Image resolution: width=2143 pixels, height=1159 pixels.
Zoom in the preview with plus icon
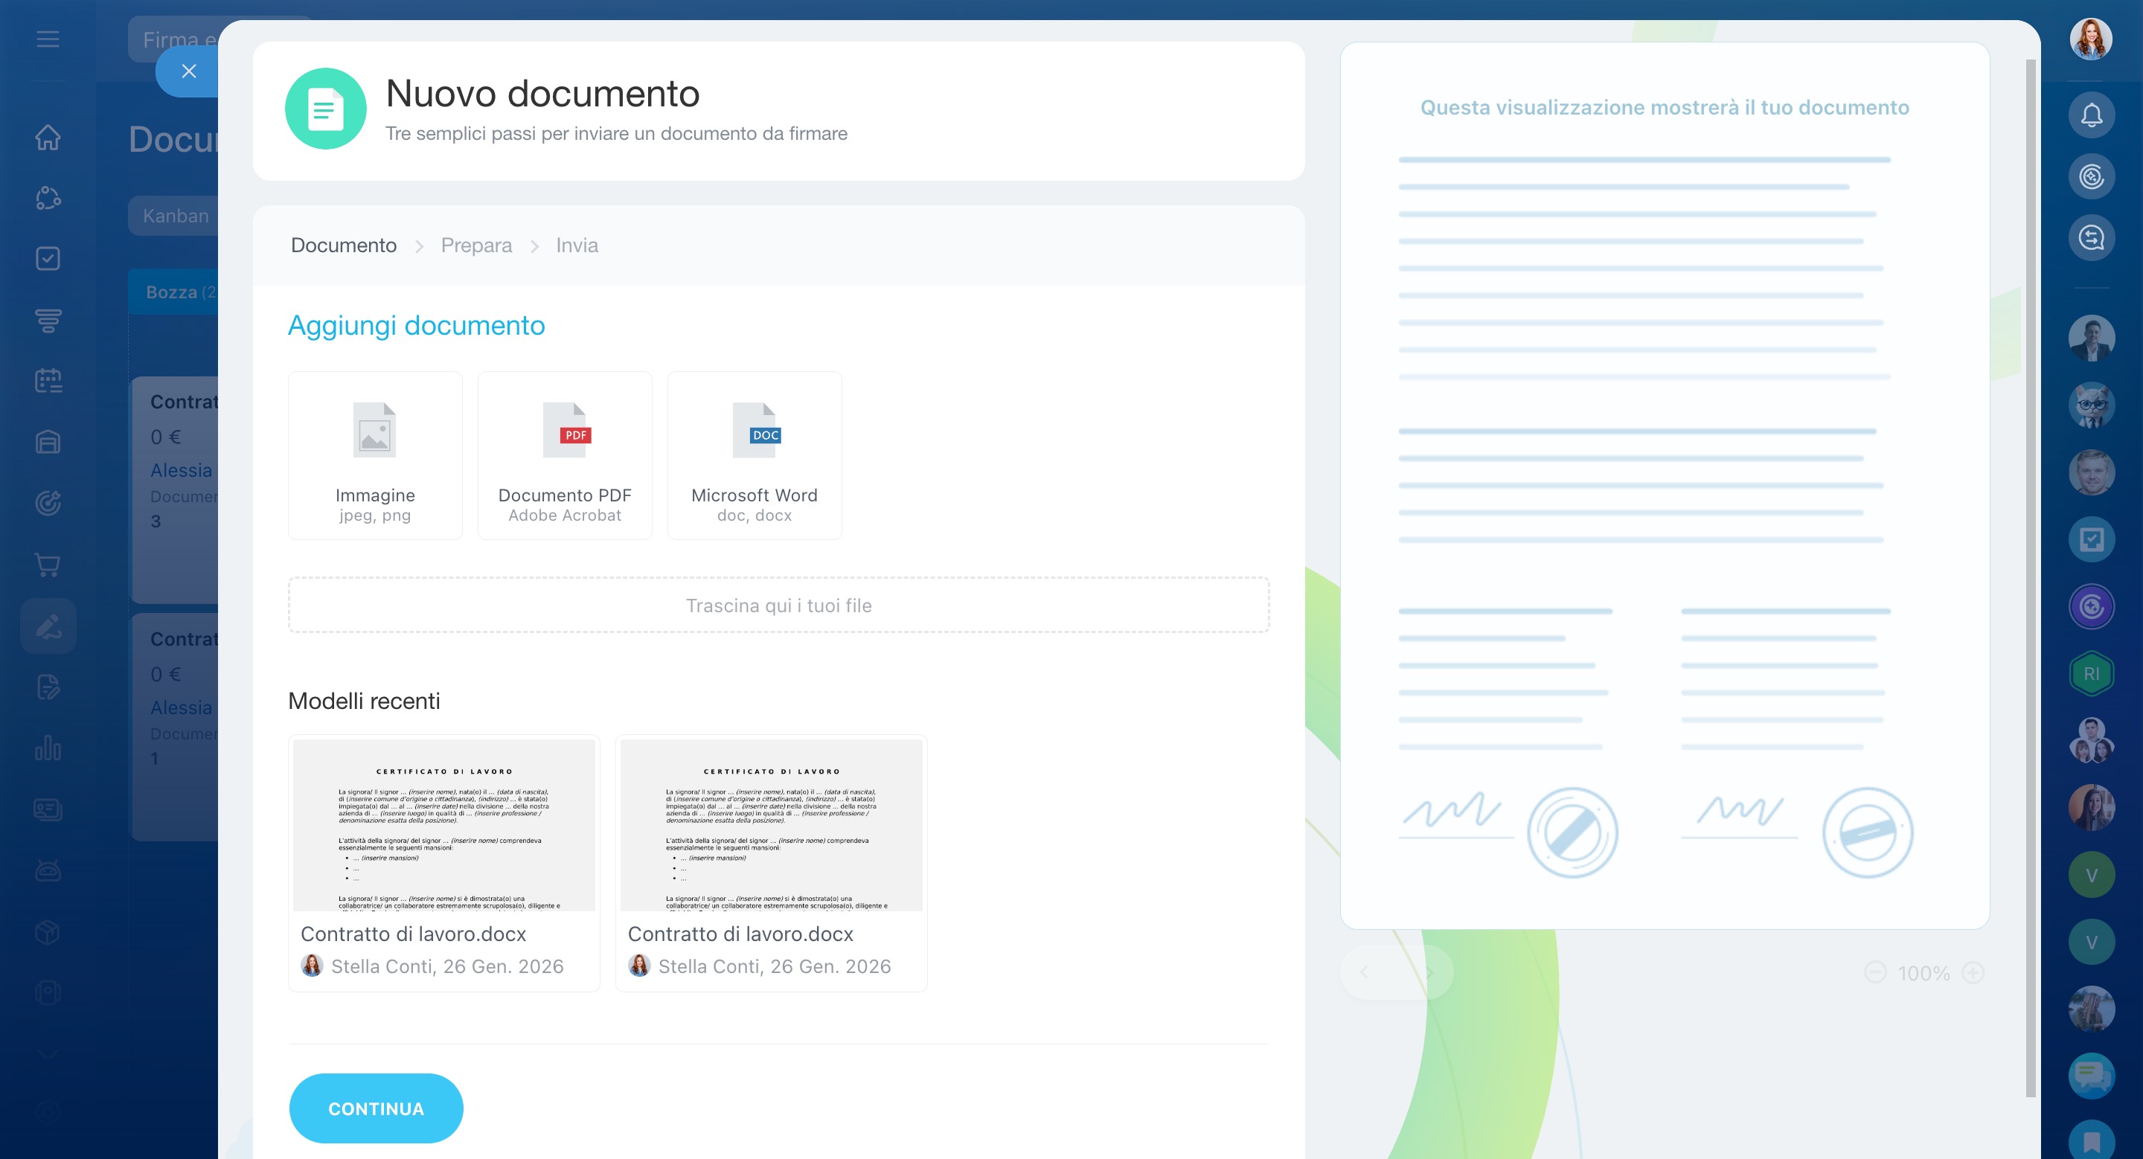pyautogui.click(x=1973, y=972)
